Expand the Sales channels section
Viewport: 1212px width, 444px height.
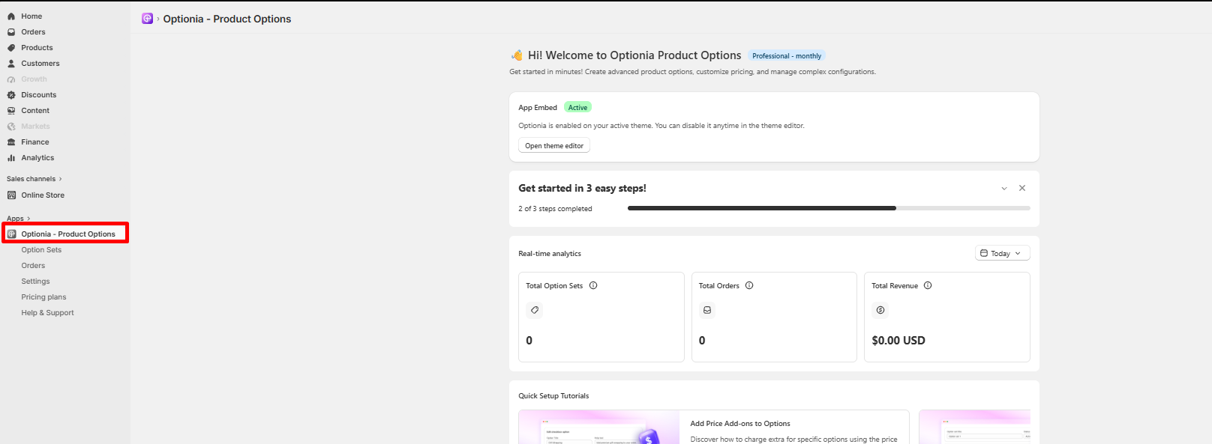(34, 179)
